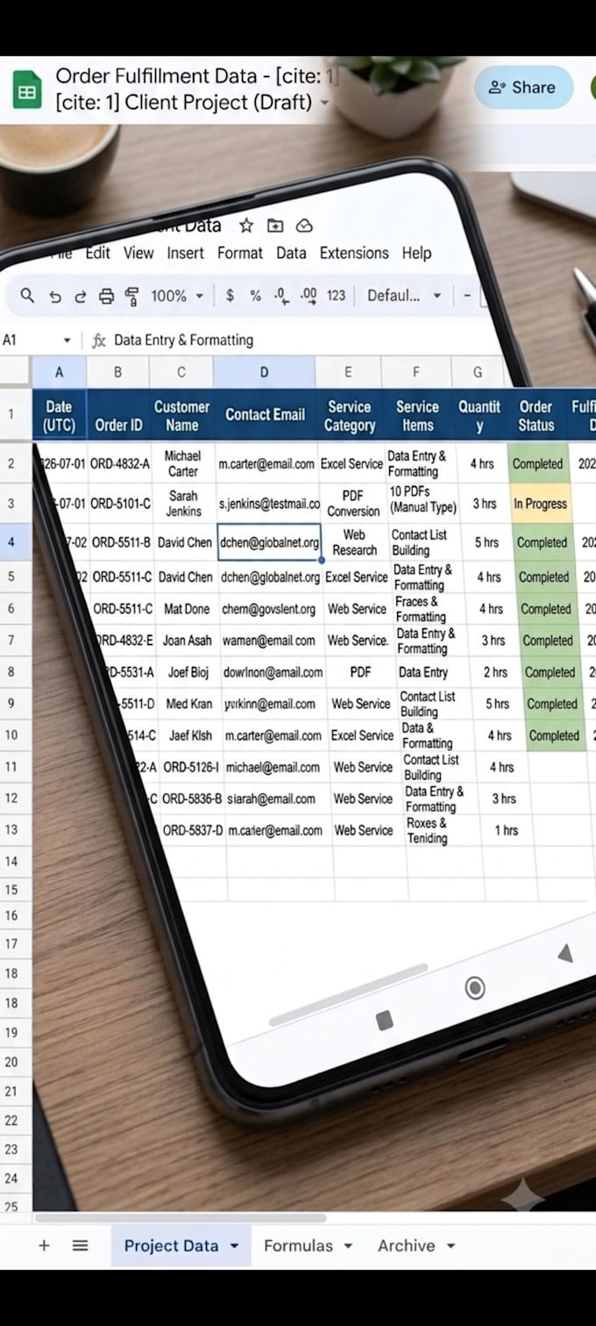Viewport: 596px width, 1326px height.
Task: Open dropdown arrow next to document title
Action: click(x=324, y=103)
